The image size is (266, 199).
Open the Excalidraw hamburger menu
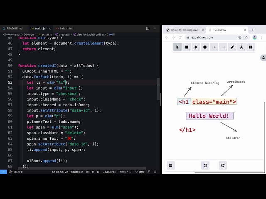(171, 165)
